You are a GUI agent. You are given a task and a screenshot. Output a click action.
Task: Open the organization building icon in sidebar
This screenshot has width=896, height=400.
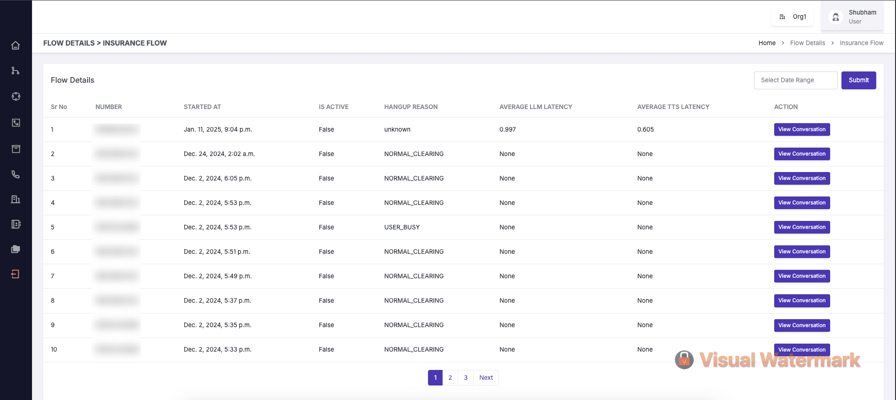tap(16, 199)
